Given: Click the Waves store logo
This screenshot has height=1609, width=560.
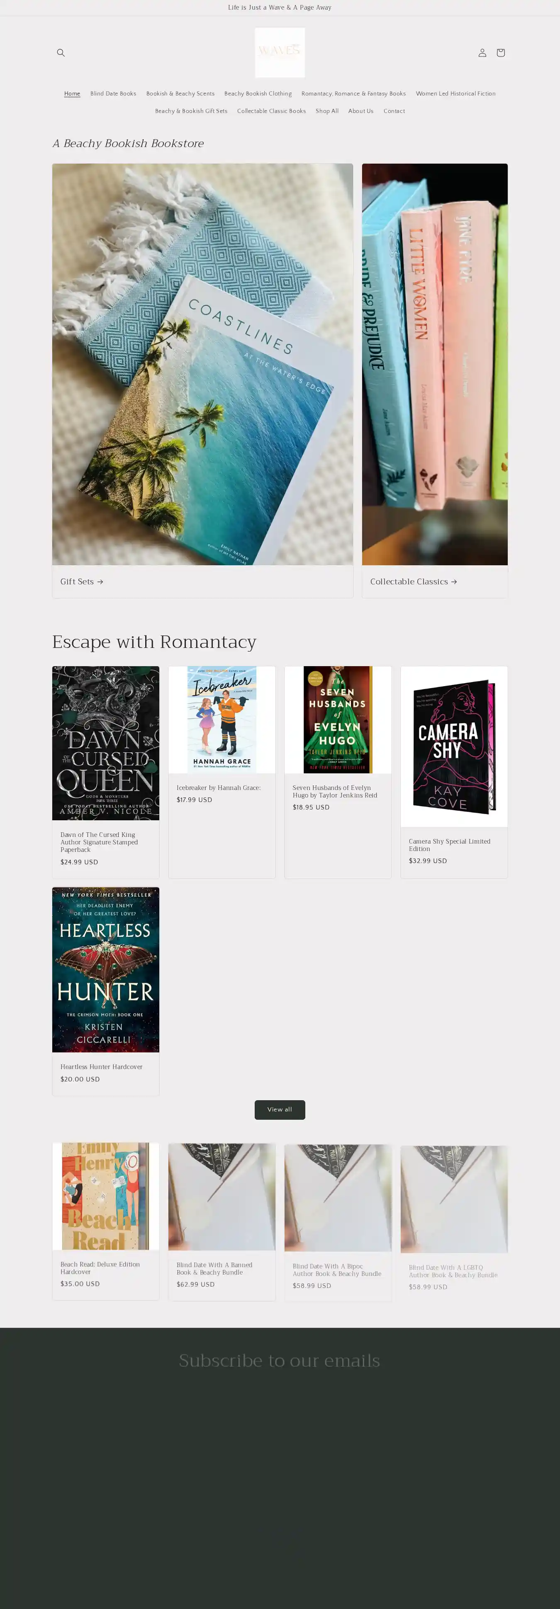Looking at the screenshot, I should [x=280, y=52].
